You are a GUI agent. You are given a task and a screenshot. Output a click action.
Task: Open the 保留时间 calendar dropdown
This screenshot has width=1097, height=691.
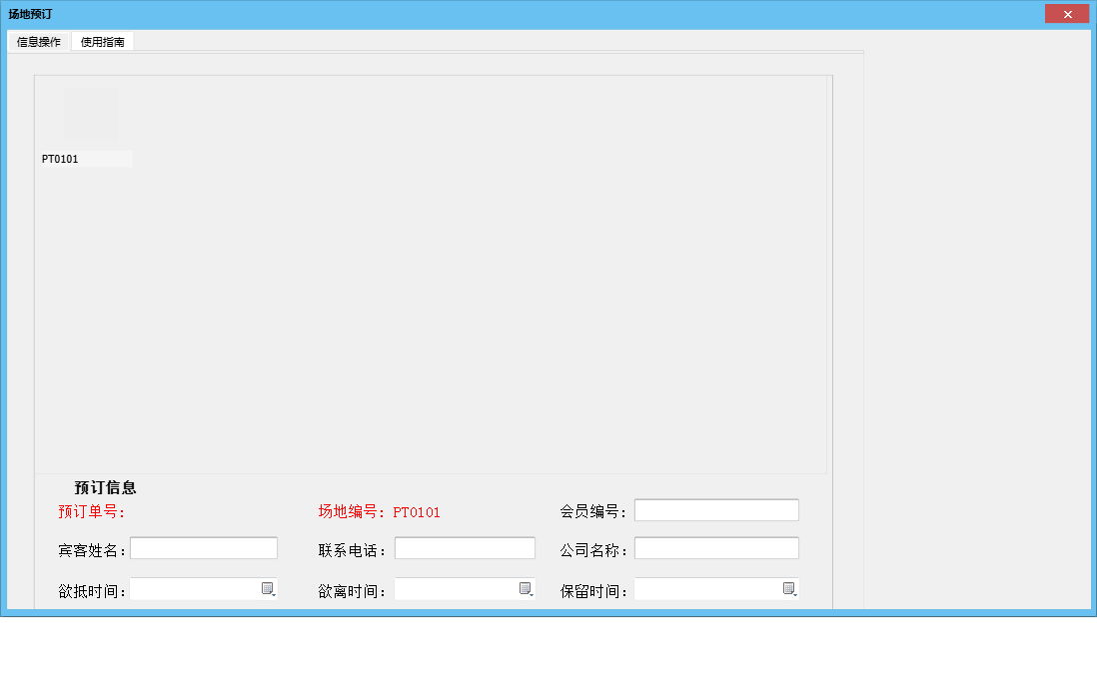790,589
